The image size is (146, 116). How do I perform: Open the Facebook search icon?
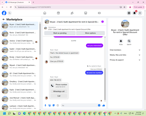[x=10, y=13]
